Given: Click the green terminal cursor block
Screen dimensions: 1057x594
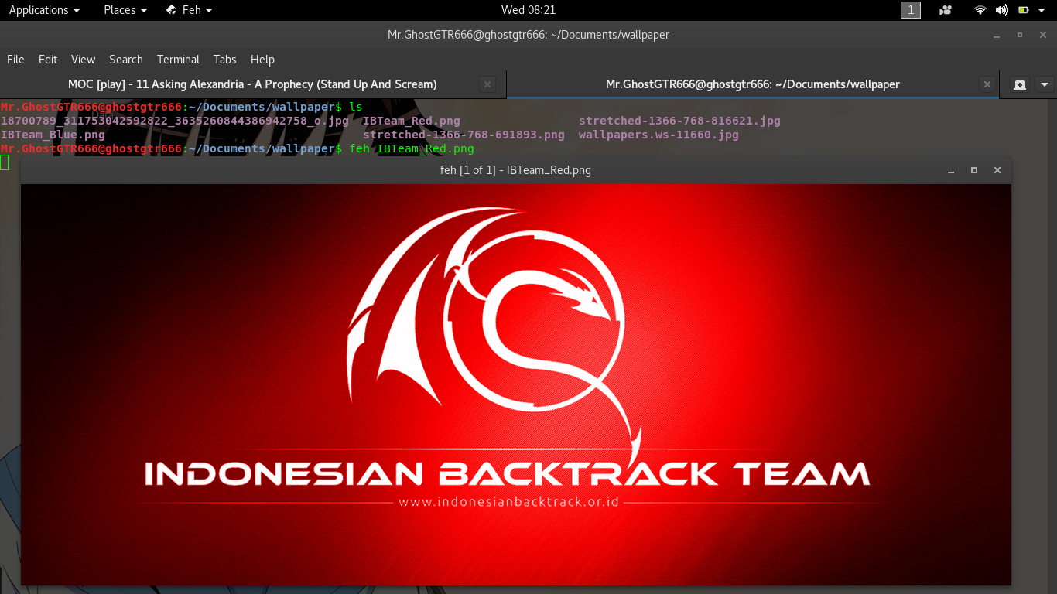Looking at the screenshot, I should (4, 162).
